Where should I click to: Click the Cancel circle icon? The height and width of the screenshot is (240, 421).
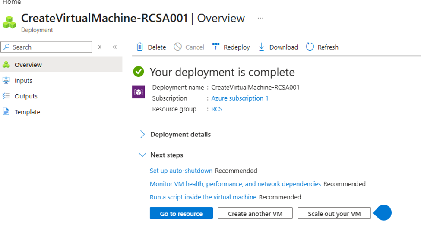point(178,47)
